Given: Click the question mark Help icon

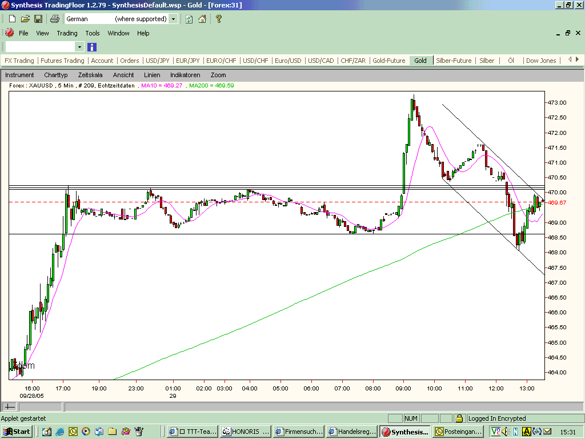Looking at the screenshot, I should click(219, 19).
